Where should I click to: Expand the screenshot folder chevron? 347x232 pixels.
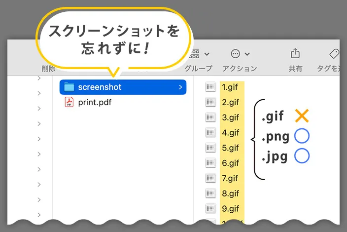tap(180, 87)
